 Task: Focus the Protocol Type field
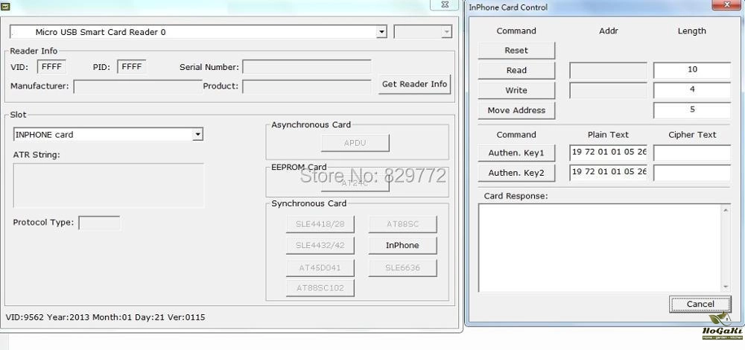click(x=99, y=223)
